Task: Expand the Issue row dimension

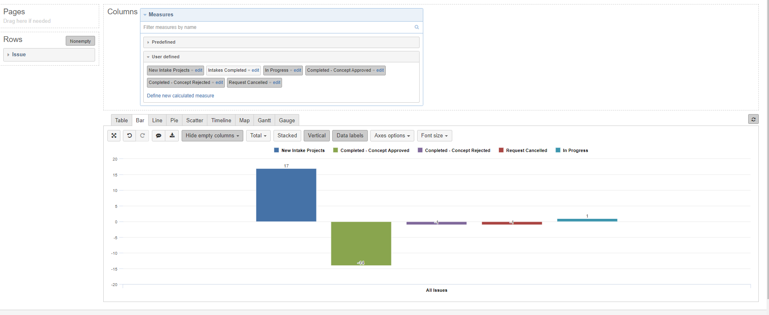Action: pyautogui.click(x=49, y=55)
